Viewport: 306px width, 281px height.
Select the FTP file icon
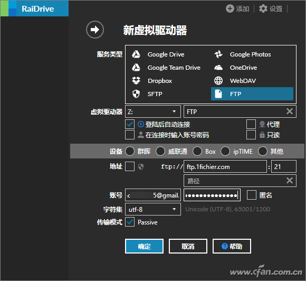218,94
